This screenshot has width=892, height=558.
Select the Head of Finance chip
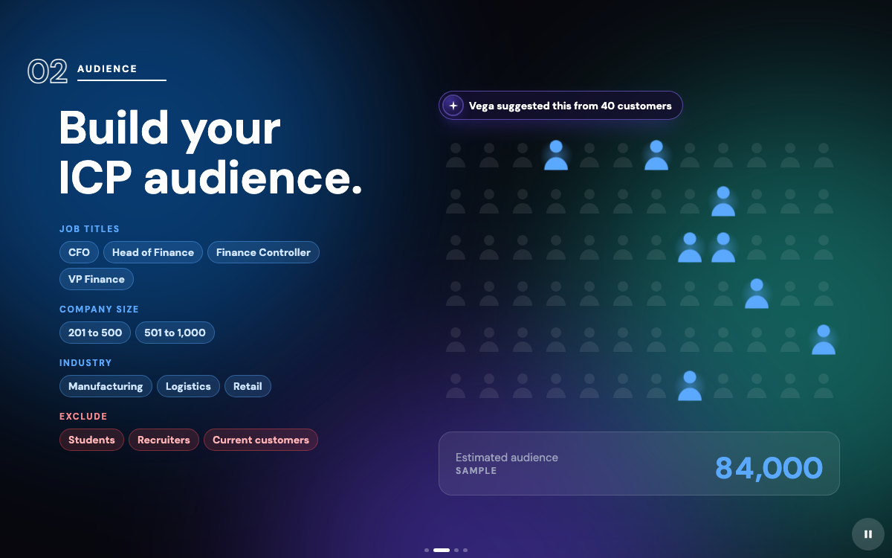153,252
